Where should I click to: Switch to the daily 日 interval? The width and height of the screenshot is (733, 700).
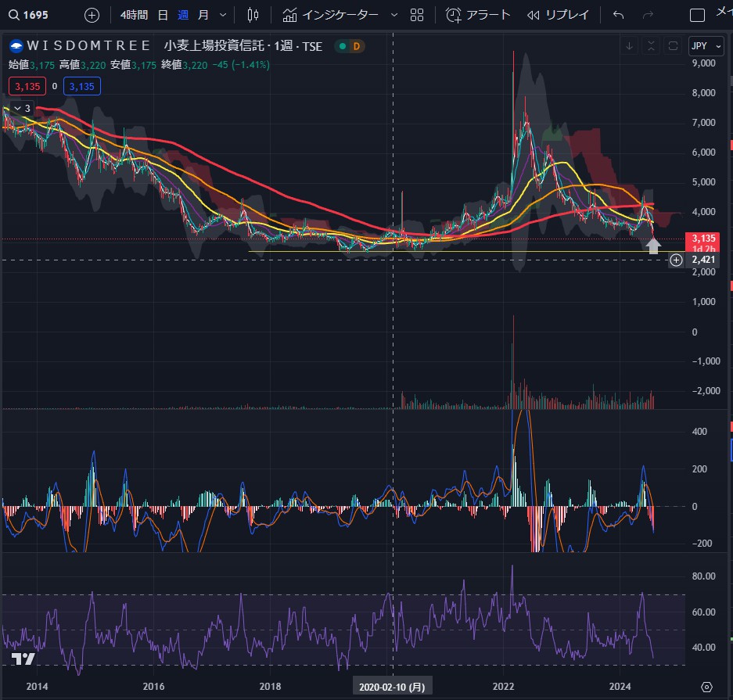click(x=162, y=15)
